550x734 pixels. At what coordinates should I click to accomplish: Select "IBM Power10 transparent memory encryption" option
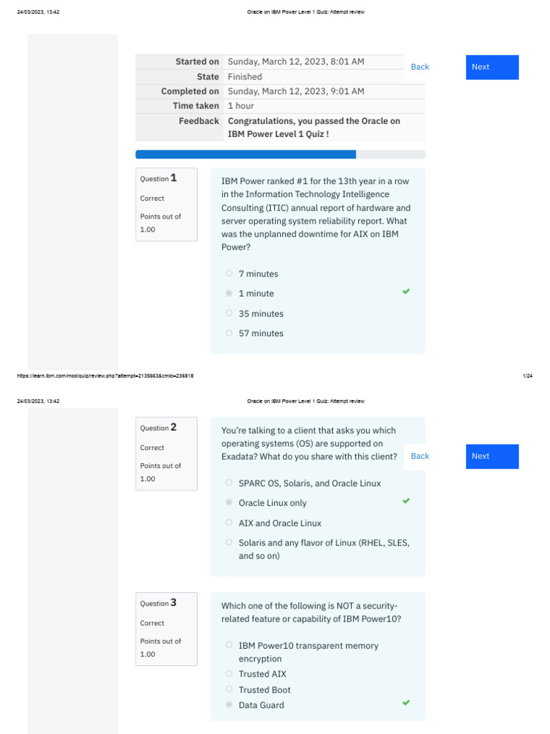tap(229, 645)
